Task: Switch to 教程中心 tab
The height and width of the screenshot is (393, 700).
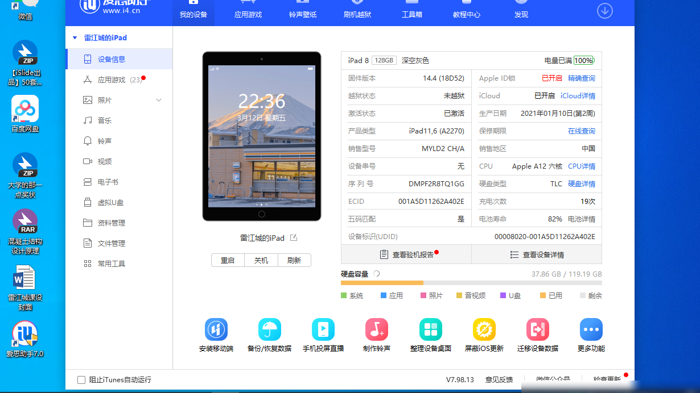Action: coord(467,12)
